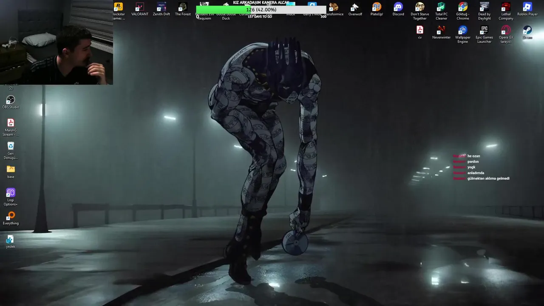
Task: Click the 157 DAYS TO GO text
Action: click(260, 17)
